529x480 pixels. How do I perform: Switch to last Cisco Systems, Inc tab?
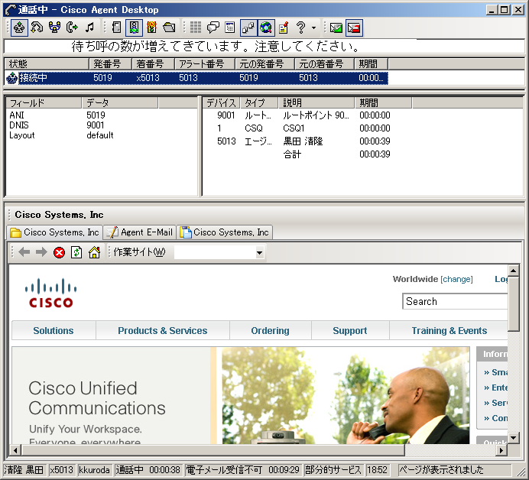pos(224,232)
